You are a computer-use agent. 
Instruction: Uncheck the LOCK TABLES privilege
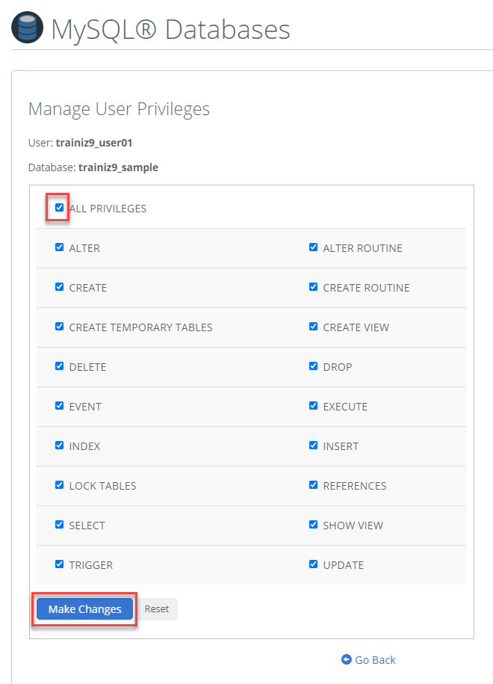pos(59,484)
